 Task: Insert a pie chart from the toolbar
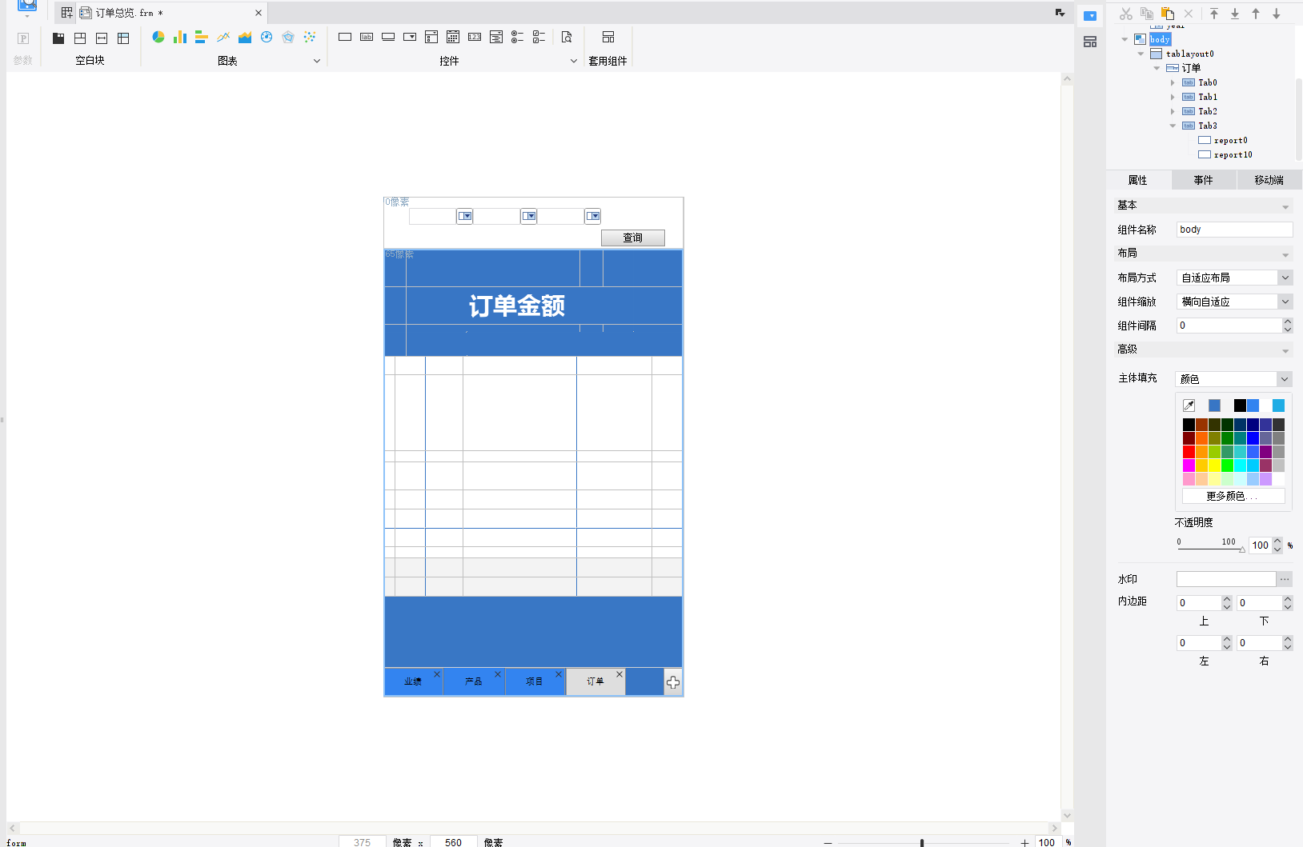(x=158, y=37)
